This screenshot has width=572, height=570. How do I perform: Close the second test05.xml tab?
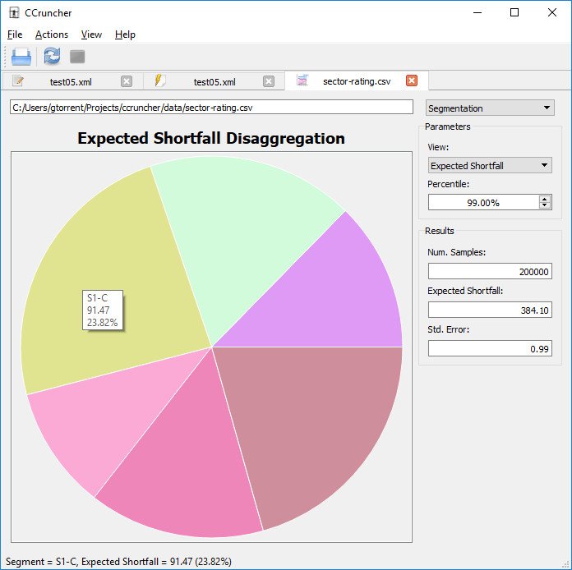click(x=269, y=81)
